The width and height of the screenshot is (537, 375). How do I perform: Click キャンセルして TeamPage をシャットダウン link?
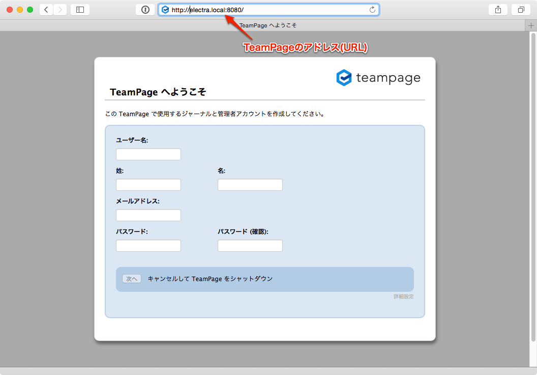(210, 279)
